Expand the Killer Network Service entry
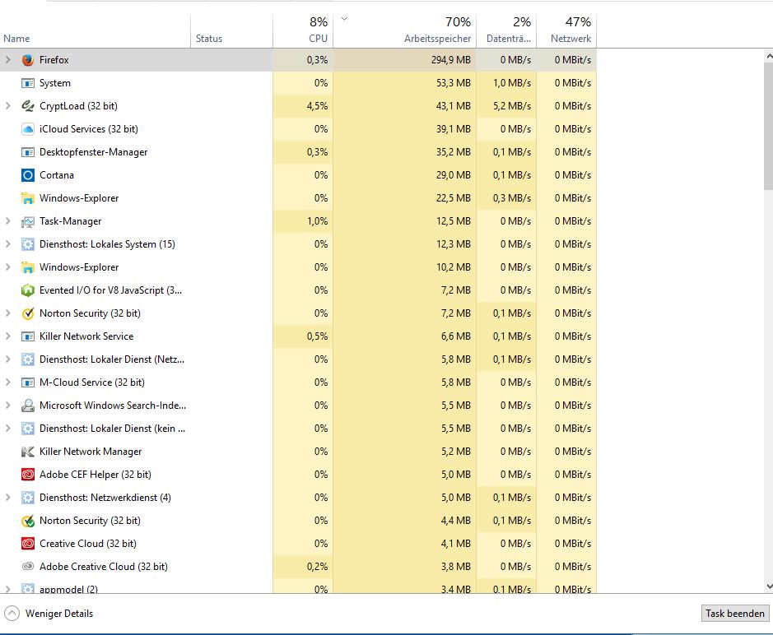 point(7,336)
